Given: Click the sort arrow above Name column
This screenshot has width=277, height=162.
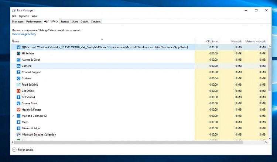Looking at the screenshot, I should click(x=102, y=39).
